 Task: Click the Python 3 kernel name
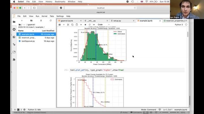point(178,25)
